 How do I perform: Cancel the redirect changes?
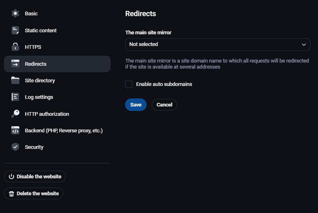point(164,105)
